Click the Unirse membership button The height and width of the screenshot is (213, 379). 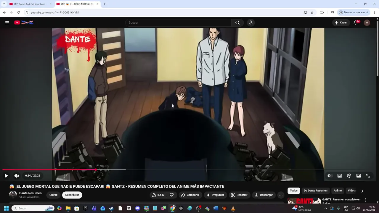53,195
